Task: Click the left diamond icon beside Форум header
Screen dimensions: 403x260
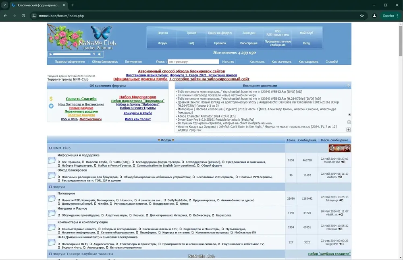Action: (159, 140)
